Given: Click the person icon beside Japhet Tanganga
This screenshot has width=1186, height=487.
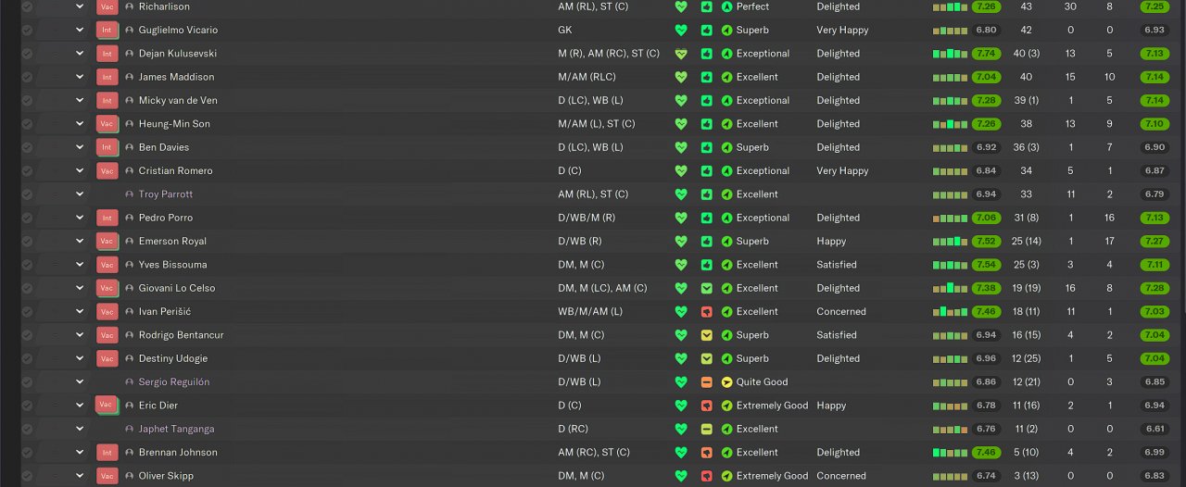Looking at the screenshot, I should (x=130, y=429).
